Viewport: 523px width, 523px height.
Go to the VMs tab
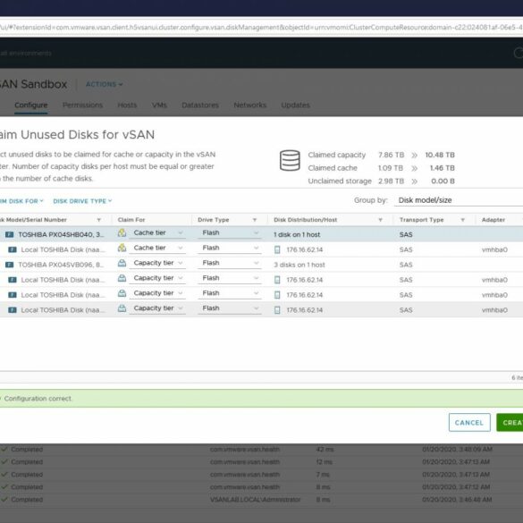(159, 105)
